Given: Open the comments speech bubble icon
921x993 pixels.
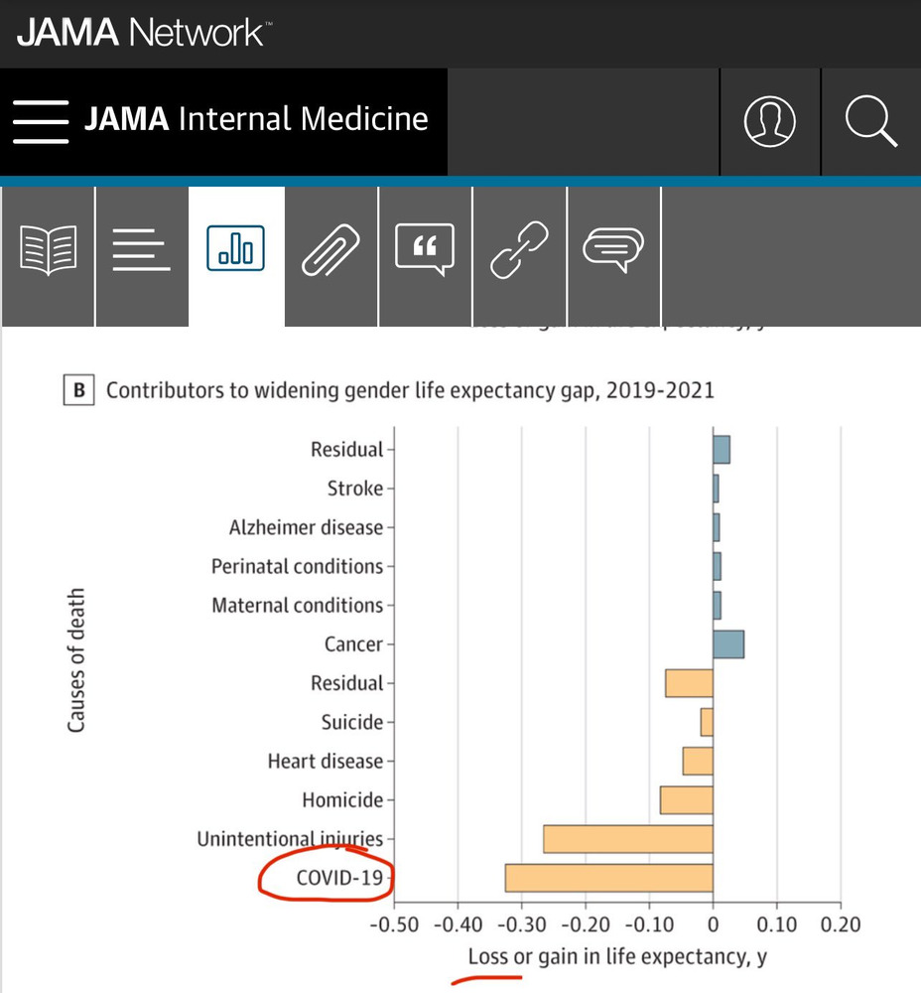Looking at the screenshot, I should click(x=613, y=248).
